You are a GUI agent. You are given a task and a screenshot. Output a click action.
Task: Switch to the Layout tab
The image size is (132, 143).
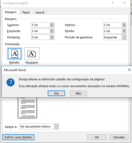[x=40, y=12]
